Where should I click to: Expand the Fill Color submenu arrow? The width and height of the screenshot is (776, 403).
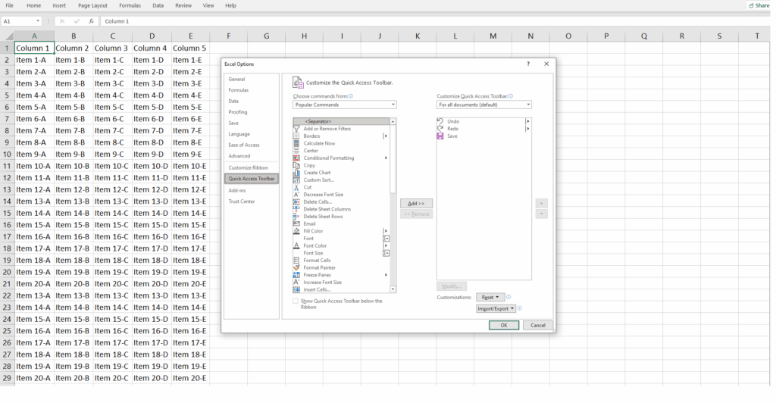point(386,231)
